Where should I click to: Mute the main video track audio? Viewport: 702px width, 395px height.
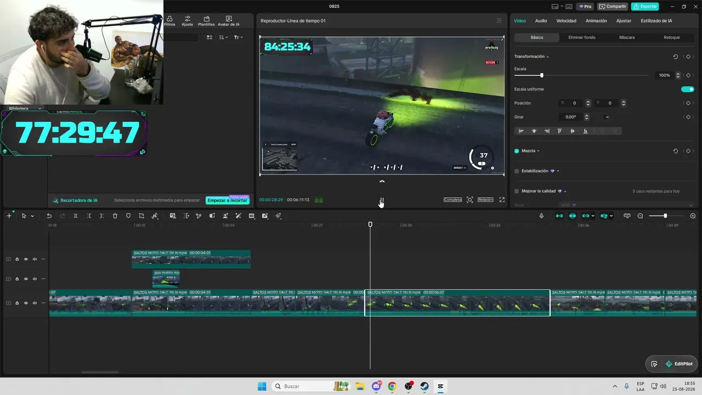(x=35, y=303)
